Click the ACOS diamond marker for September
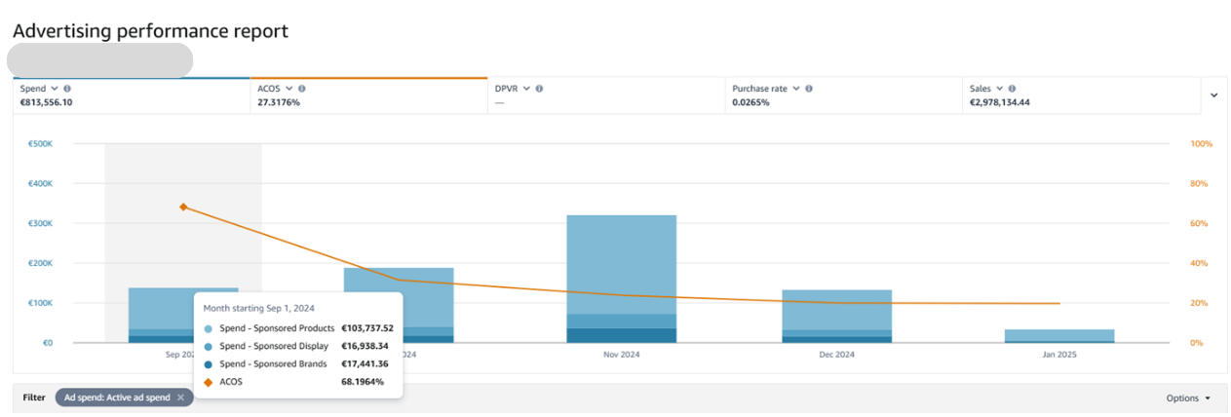Screen dimensions: 1231x417 [183, 207]
